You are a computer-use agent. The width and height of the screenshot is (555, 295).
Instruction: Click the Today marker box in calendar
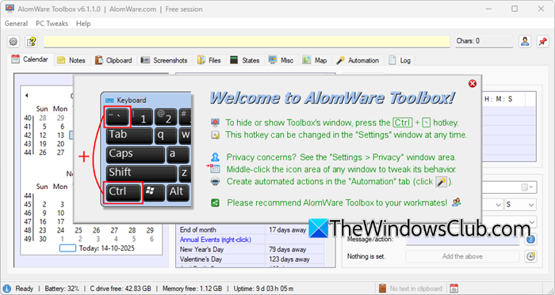coord(67,248)
